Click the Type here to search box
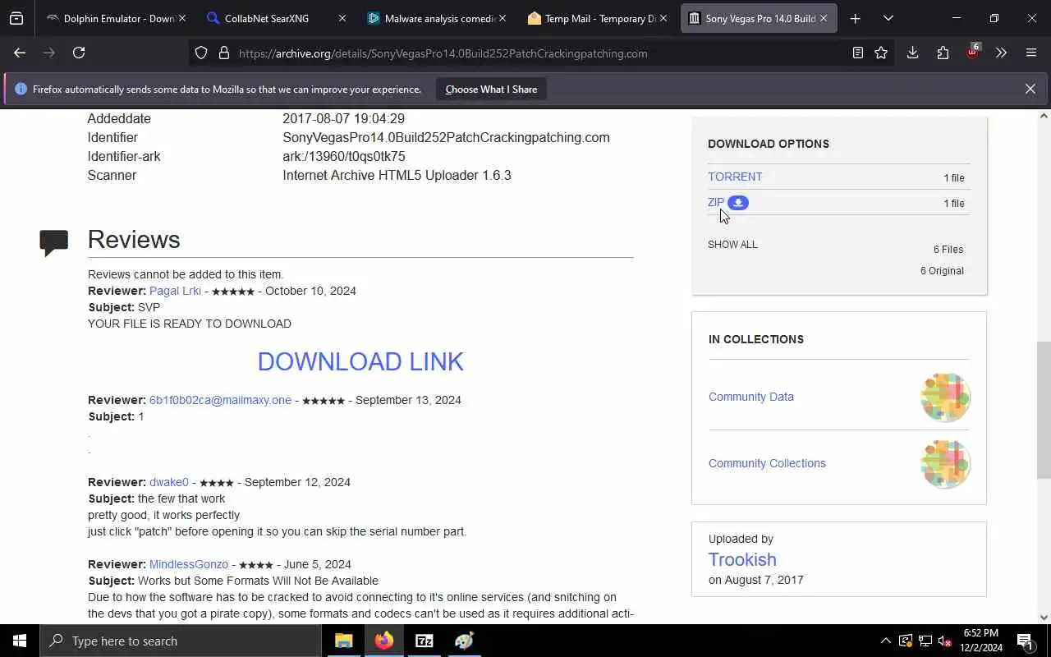1051x657 pixels. click(x=181, y=641)
